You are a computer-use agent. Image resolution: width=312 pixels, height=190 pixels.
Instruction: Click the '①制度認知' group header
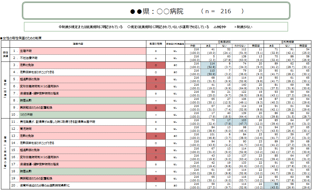pos(224,42)
